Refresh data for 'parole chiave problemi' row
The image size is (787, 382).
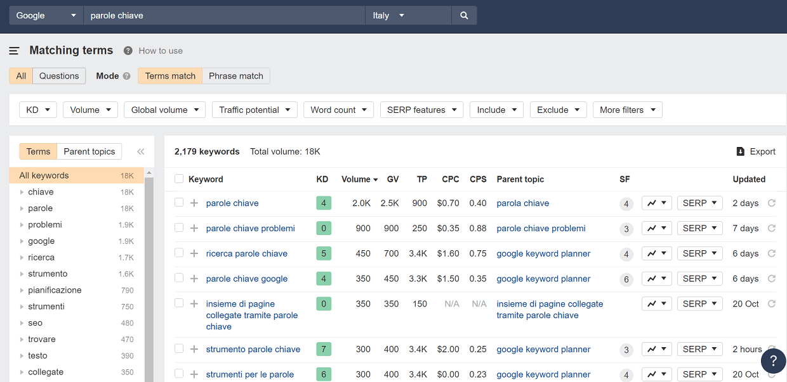click(772, 228)
